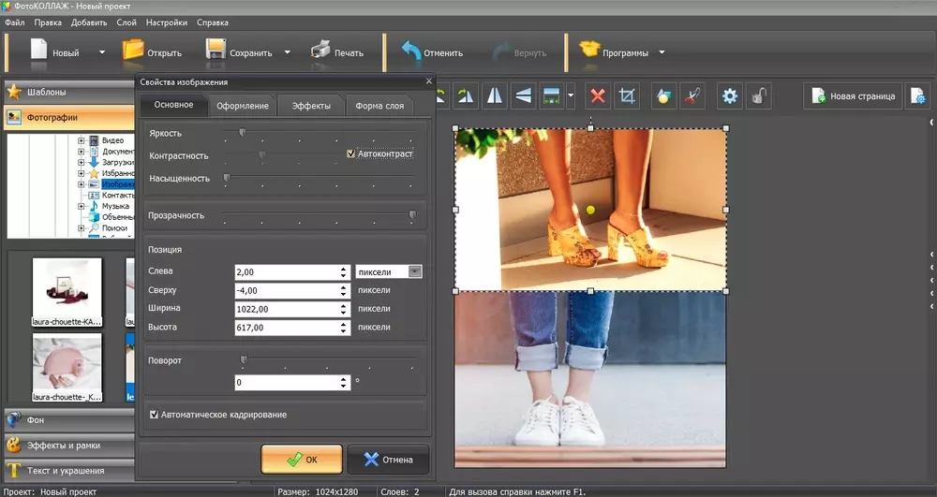Click the flip vertical icon
The width and height of the screenshot is (937, 497).
click(x=523, y=95)
